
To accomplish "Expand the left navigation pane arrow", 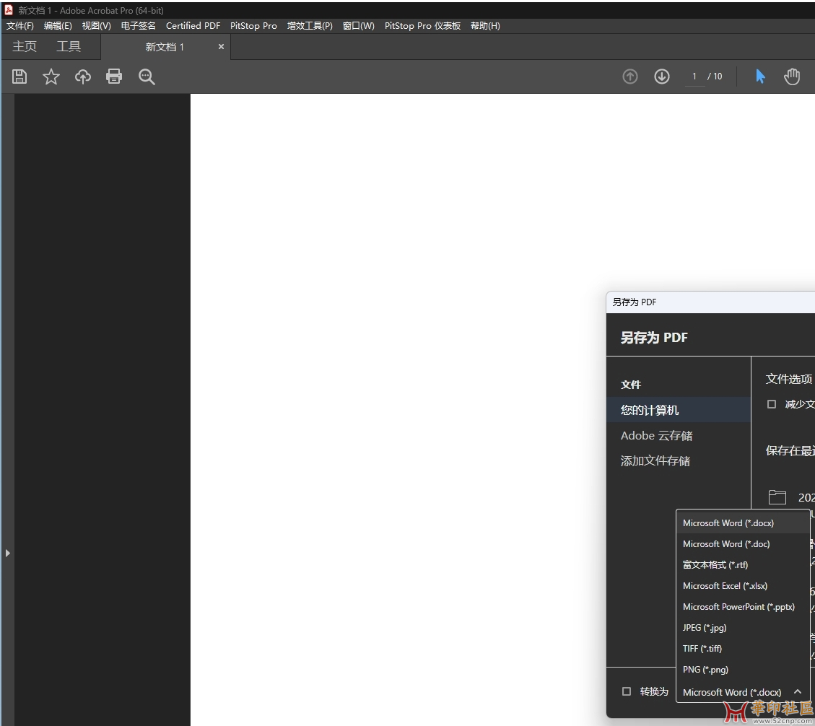I will 7,553.
